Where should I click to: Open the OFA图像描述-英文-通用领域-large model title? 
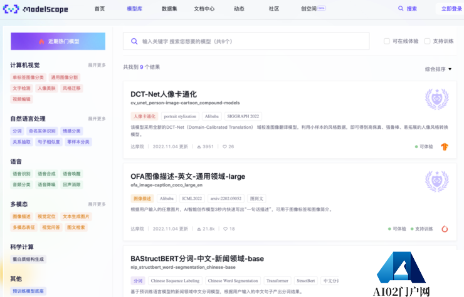click(x=188, y=176)
